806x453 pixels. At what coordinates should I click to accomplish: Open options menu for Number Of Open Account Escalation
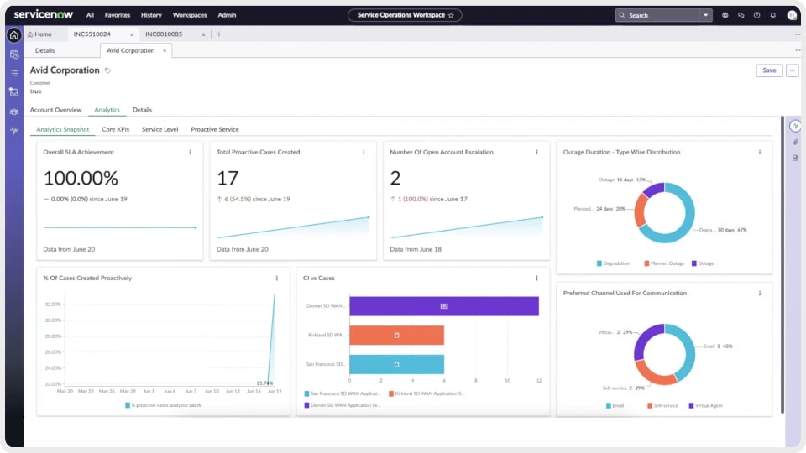(536, 153)
